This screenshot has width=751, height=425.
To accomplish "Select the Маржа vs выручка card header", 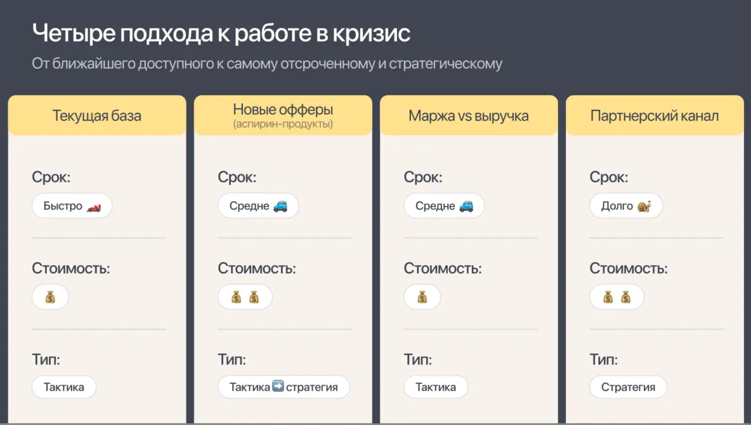I will pos(469,115).
